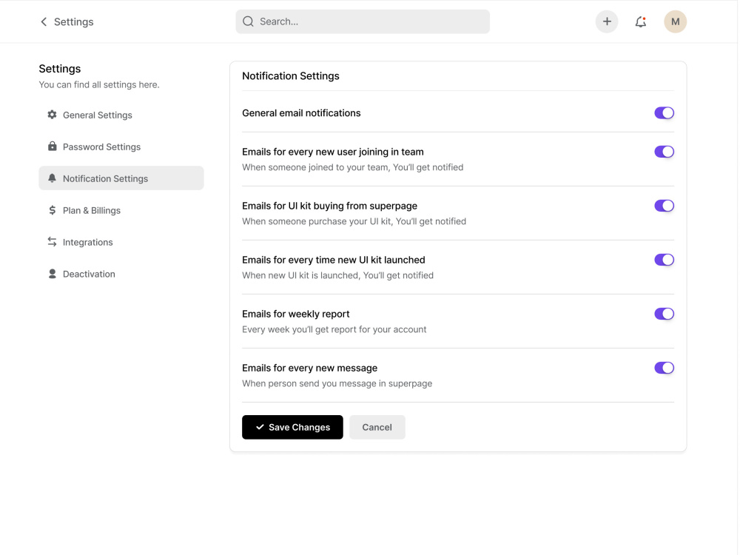This screenshot has height=555, width=740.
Task: Click the Settings back link in header
Action: [67, 21]
